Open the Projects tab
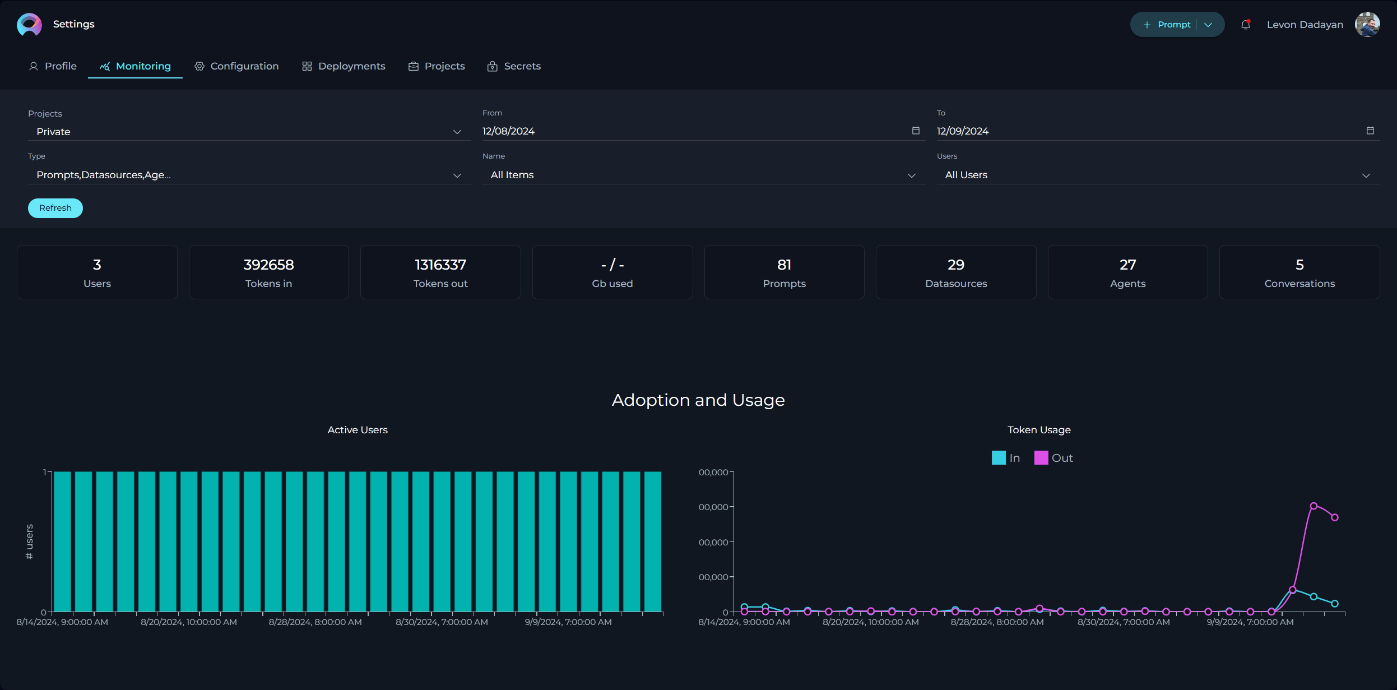Image resolution: width=1397 pixels, height=690 pixels. tap(437, 66)
